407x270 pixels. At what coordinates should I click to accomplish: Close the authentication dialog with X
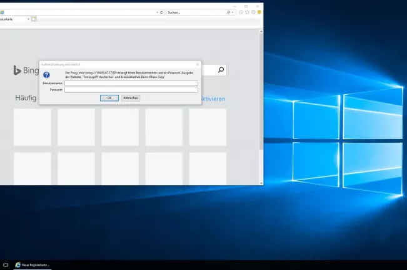coord(198,64)
